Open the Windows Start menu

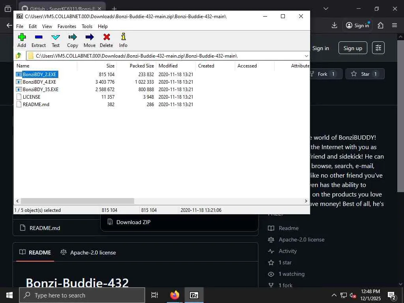coord(9,295)
